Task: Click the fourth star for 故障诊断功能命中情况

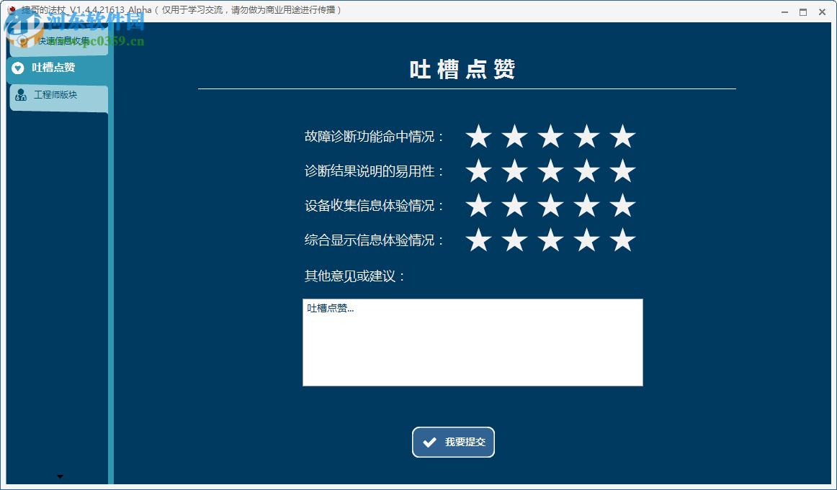Action: pos(586,136)
